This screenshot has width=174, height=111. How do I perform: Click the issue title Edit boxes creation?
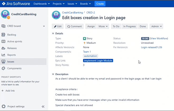pyautogui.click(x=94, y=18)
